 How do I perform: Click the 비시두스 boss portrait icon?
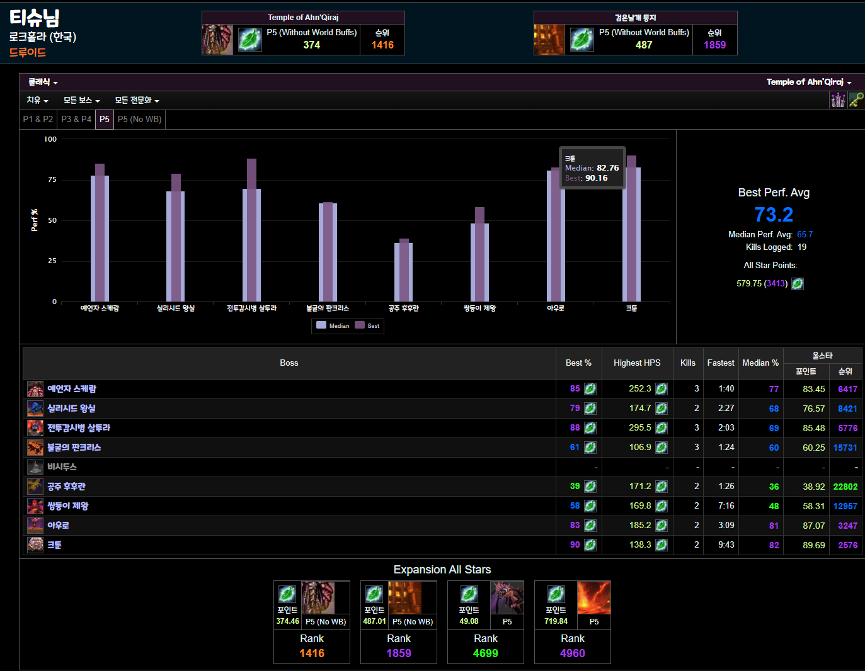coord(35,467)
